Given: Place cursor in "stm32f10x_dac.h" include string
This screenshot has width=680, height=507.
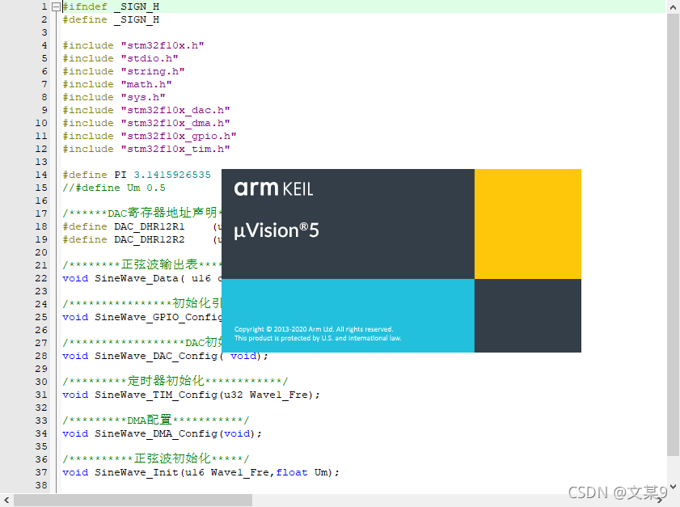Looking at the screenshot, I should coord(175,110).
